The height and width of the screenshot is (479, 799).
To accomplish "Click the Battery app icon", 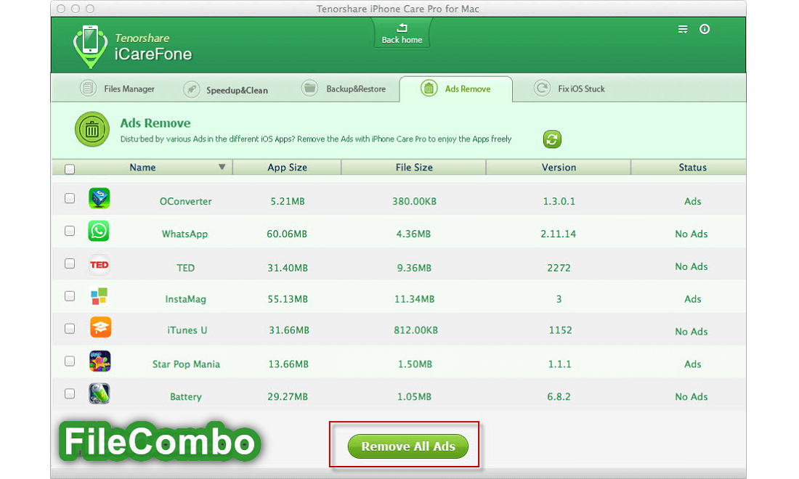I will point(100,393).
